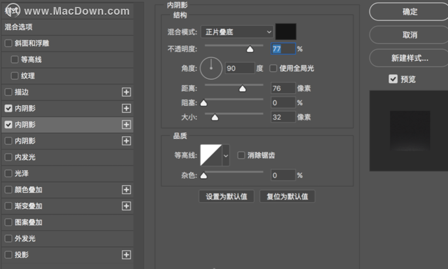Click 取消 button
The width and height of the screenshot is (448, 269).
[x=409, y=35]
